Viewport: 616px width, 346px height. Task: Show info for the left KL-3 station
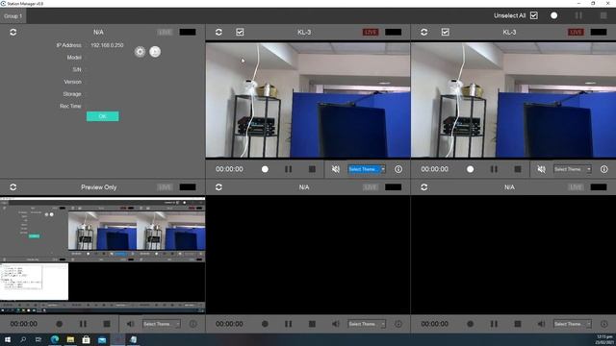pyautogui.click(x=398, y=169)
